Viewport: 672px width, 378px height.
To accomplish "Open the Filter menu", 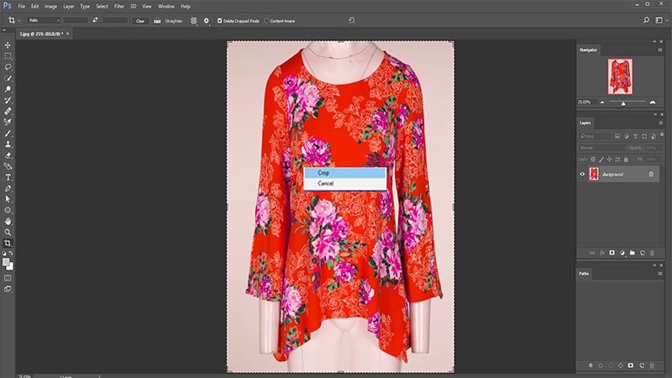I will 119,7.
